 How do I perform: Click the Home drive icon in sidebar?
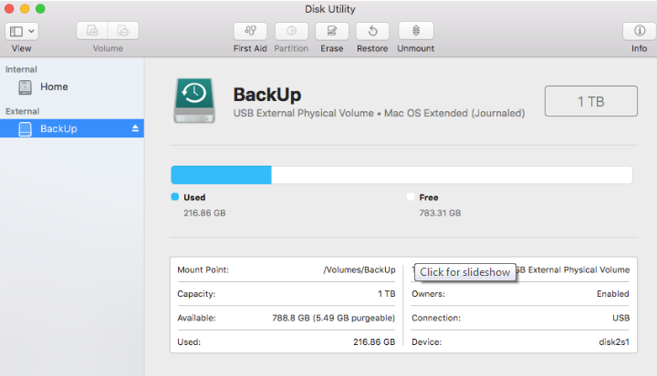coord(26,87)
